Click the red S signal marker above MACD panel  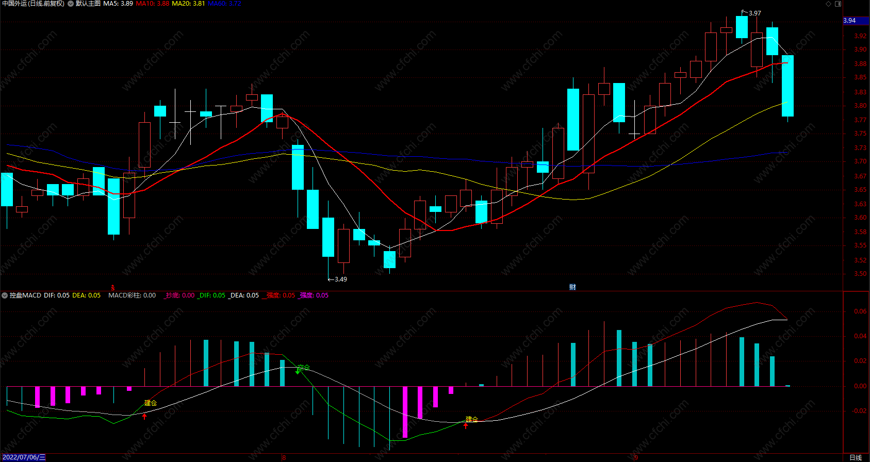(113, 287)
